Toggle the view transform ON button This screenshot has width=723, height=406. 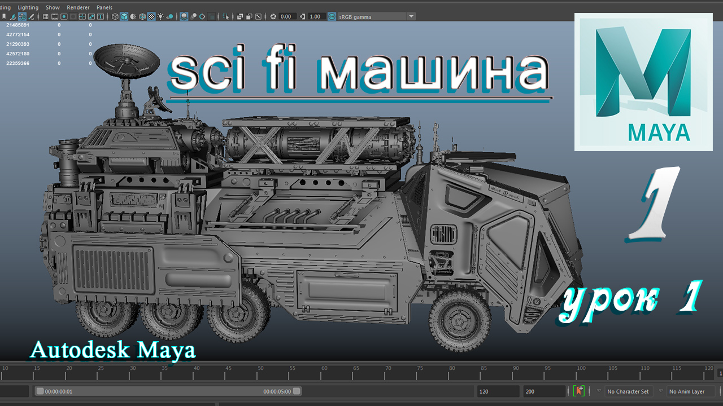(x=332, y=16)
